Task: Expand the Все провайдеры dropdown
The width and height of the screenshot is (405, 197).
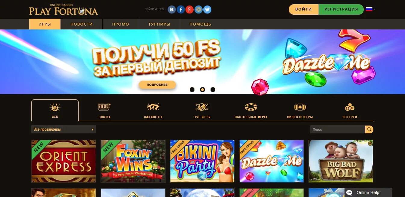Action: point(64,129)
